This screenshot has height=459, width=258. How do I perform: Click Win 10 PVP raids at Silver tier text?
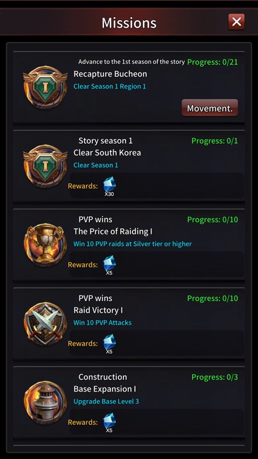(133, 244)
